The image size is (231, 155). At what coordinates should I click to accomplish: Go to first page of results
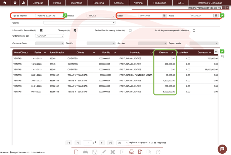click(68, 143)
